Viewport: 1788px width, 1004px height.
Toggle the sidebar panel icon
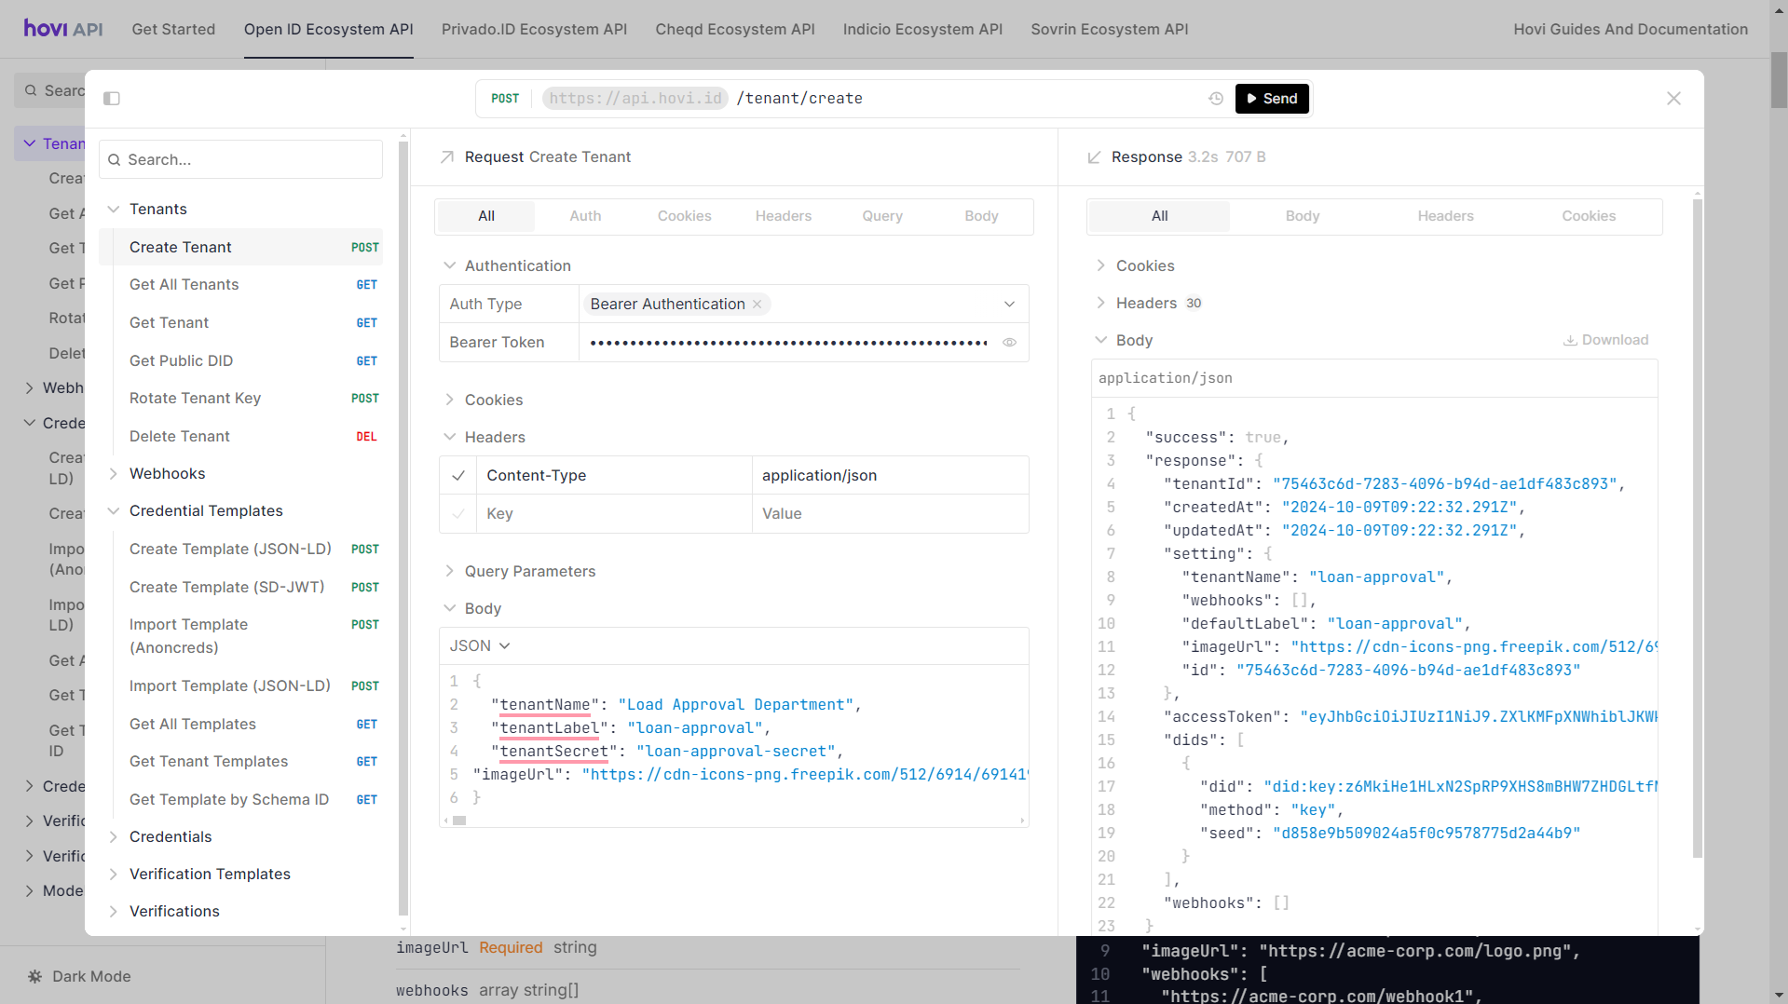coord(112,99)
